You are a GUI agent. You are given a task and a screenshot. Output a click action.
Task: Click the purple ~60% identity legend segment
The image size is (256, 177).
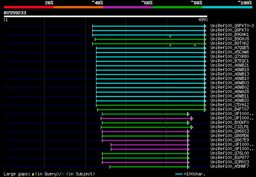[x=128, y=7]
